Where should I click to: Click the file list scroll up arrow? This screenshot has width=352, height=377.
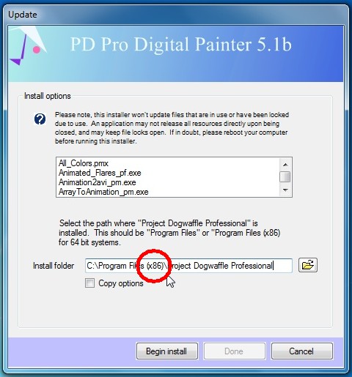(x=285, y=165)
